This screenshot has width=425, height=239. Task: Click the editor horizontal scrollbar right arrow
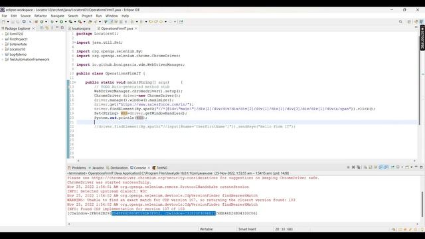point(414,161)
